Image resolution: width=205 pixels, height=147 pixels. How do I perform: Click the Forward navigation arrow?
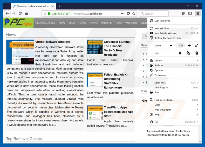point(14,13)
